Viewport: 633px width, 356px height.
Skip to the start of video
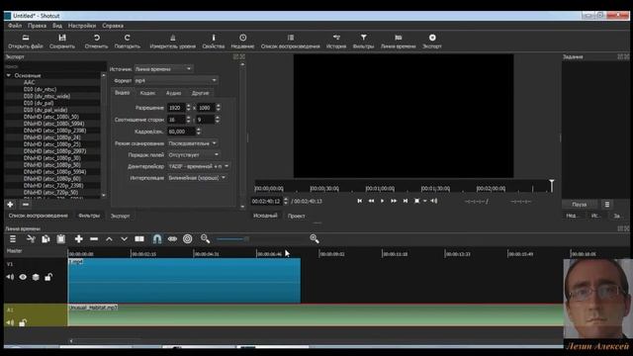click(360, 201)
